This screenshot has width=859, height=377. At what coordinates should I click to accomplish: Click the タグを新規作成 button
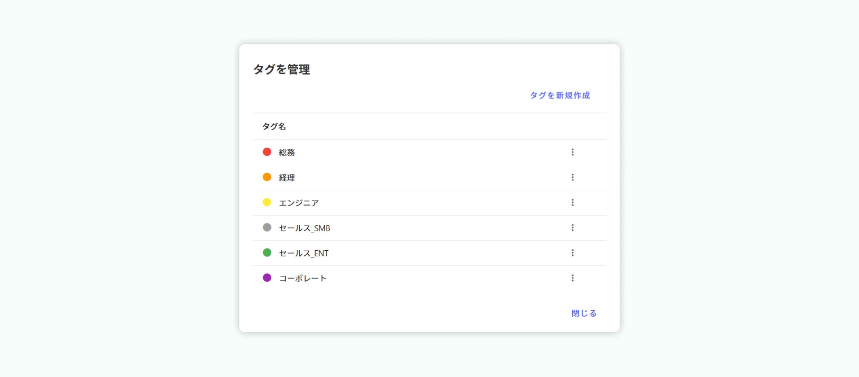(x=560, y=95)
